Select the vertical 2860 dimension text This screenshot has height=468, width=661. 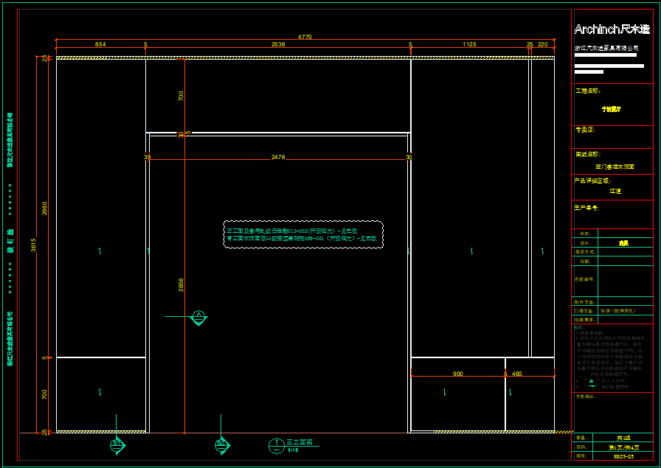tap(45, 208)
